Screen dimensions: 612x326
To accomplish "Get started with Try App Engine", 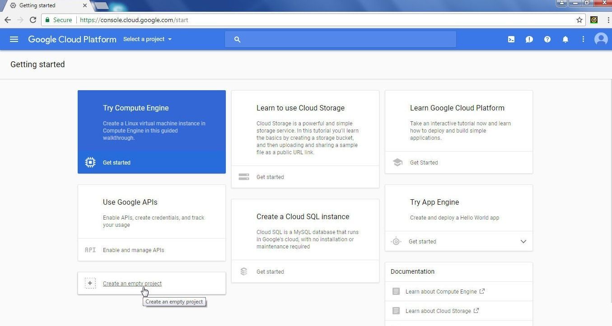I will pyautogui.click(x=422, y=241).
